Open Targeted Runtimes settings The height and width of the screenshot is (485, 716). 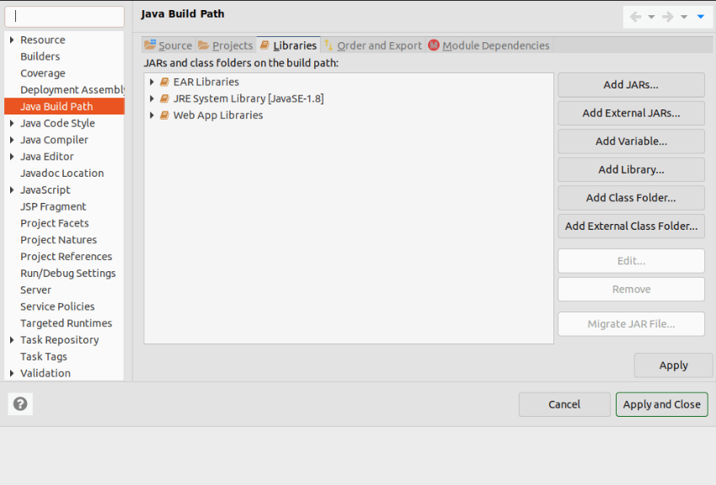pyautogui.click(x=67, y=323)
